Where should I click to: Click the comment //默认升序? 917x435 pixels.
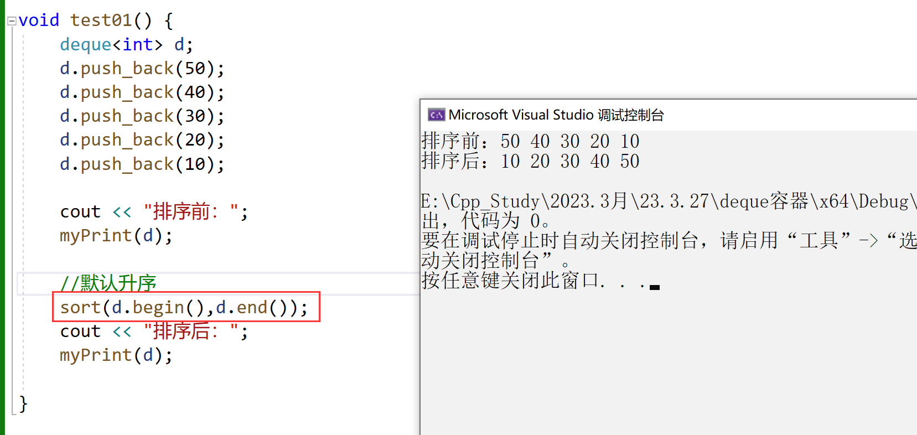[x=108, y=283]
